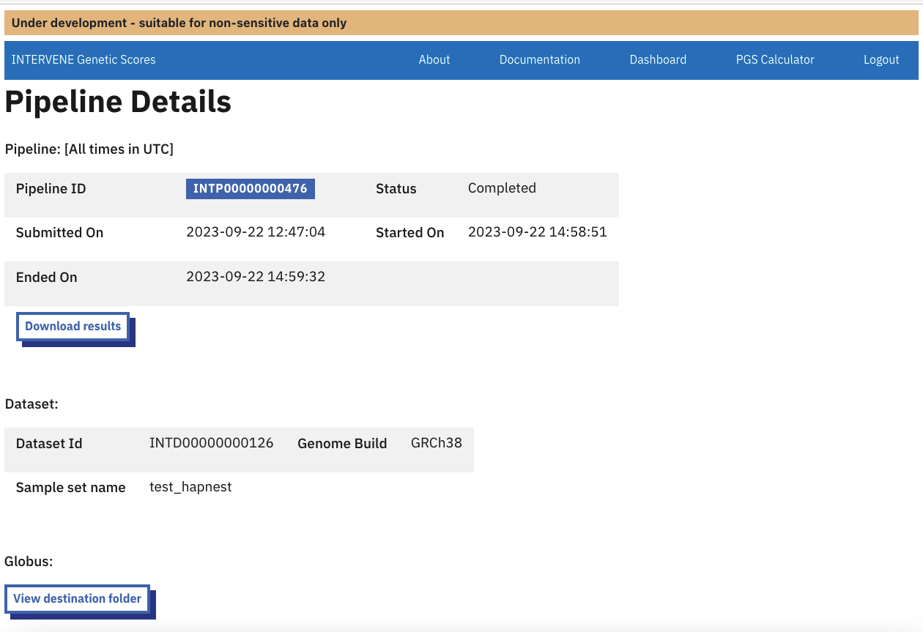
Task: Log out using the Logout link
Action: click(881, 60)
